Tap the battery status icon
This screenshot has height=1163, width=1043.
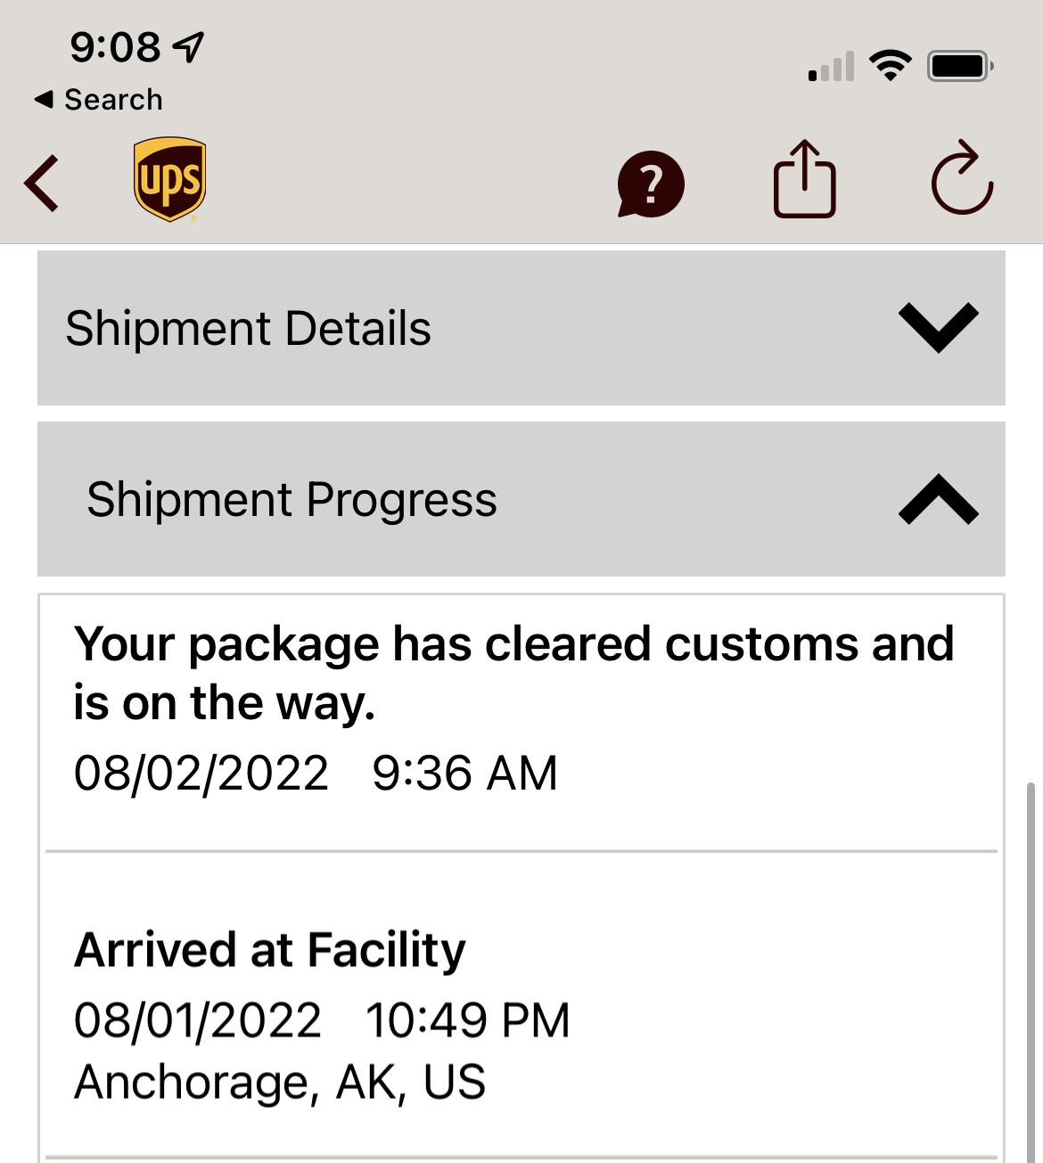(x=960, y=66)
